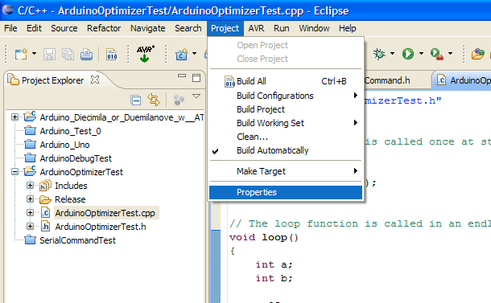Collapse the ArduinoOptimizerTest project node

tap(14, 172)
